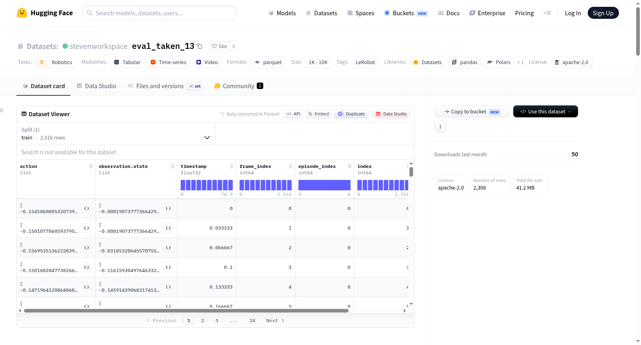The image size is (641, 345).
Task: Click the Robotics task tag
Action: tap(56, 62)
